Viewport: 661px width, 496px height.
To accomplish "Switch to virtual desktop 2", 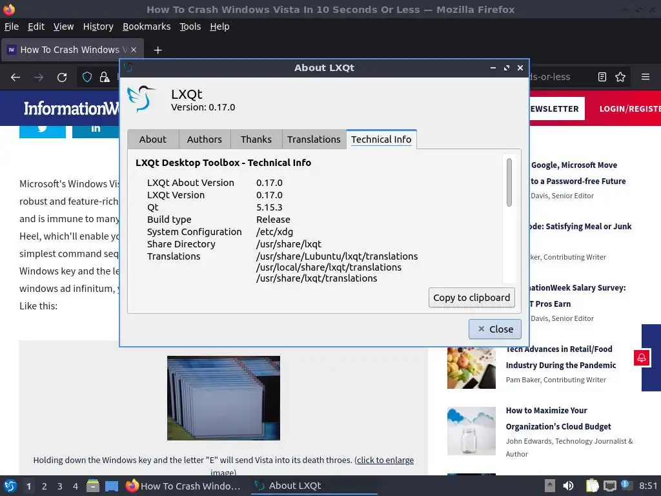I will pyautogui.click(x=45, y=486).
